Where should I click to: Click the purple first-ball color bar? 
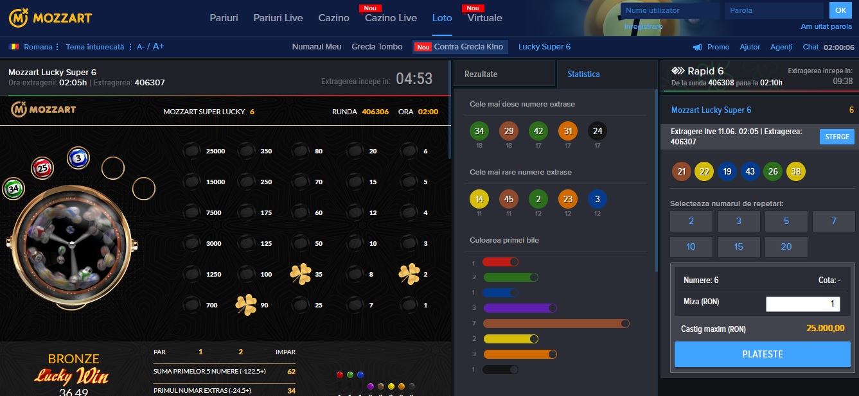coord(520,308)
